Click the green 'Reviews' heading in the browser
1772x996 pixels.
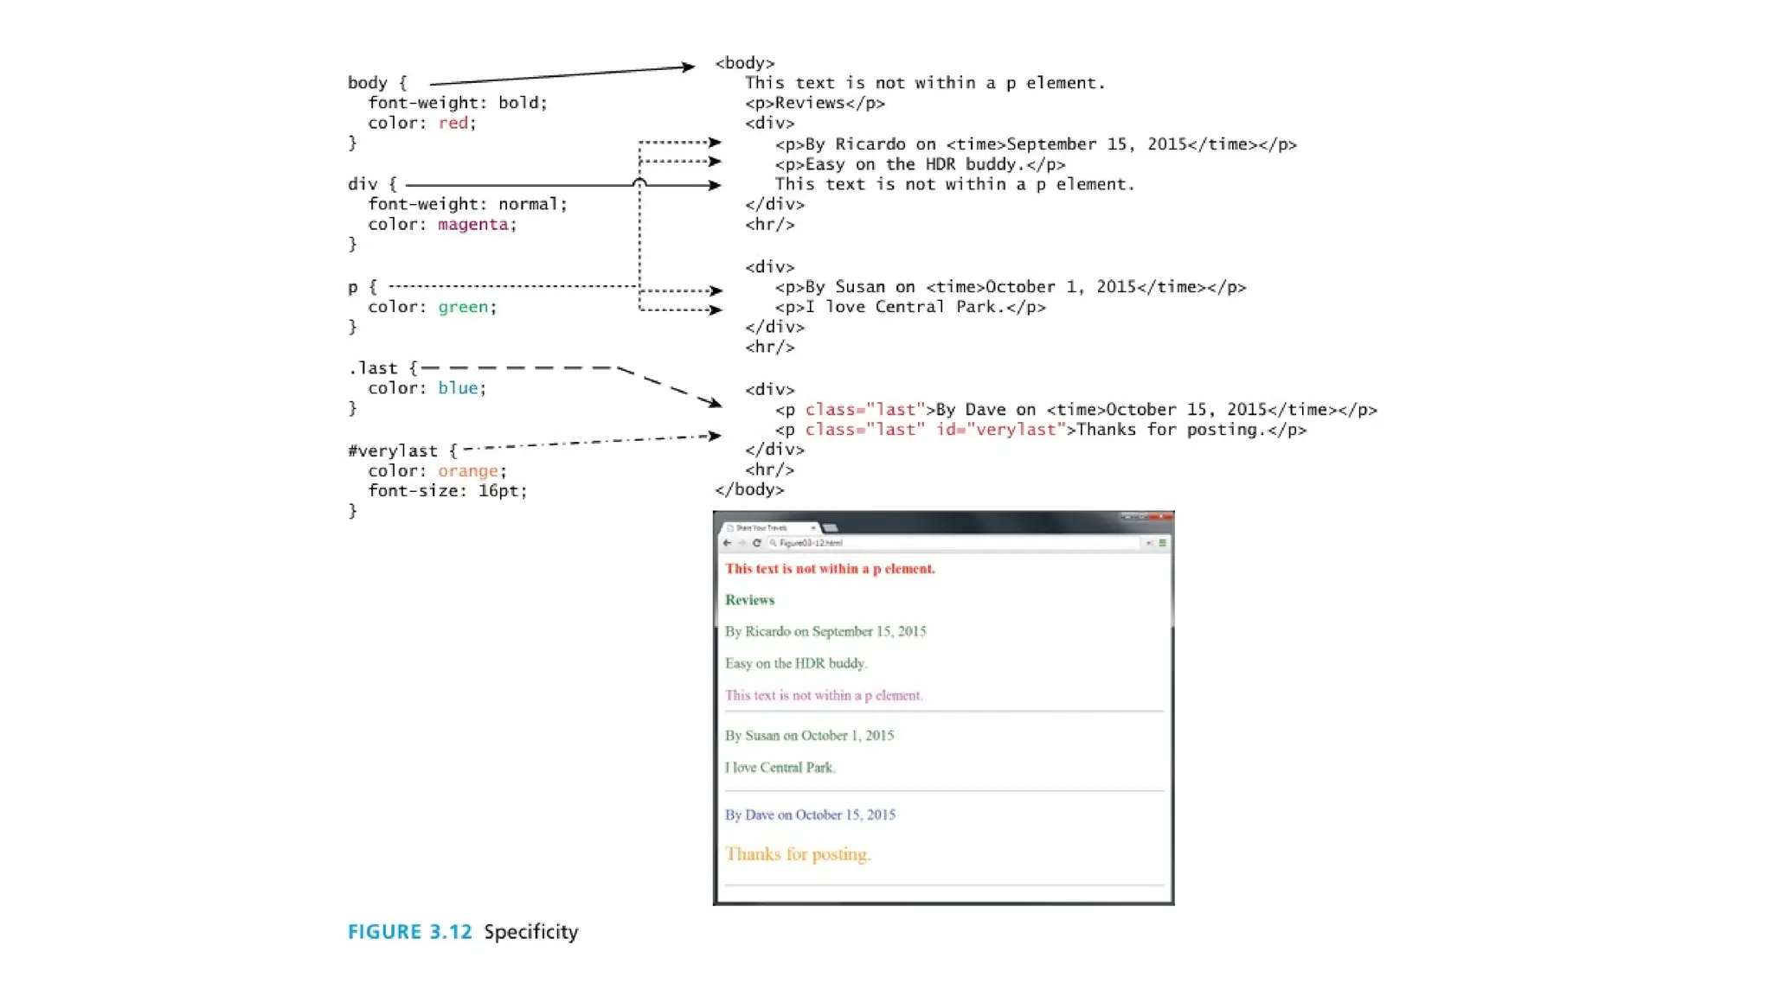tap(749, 600)
